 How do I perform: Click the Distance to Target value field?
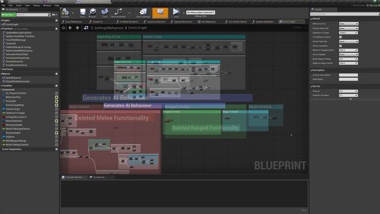[x=349, y=33]
